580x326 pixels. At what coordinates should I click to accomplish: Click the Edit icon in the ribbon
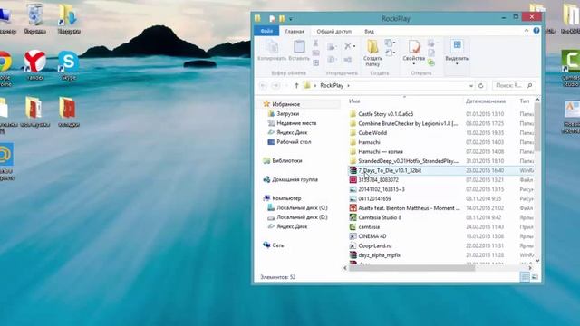431,53
